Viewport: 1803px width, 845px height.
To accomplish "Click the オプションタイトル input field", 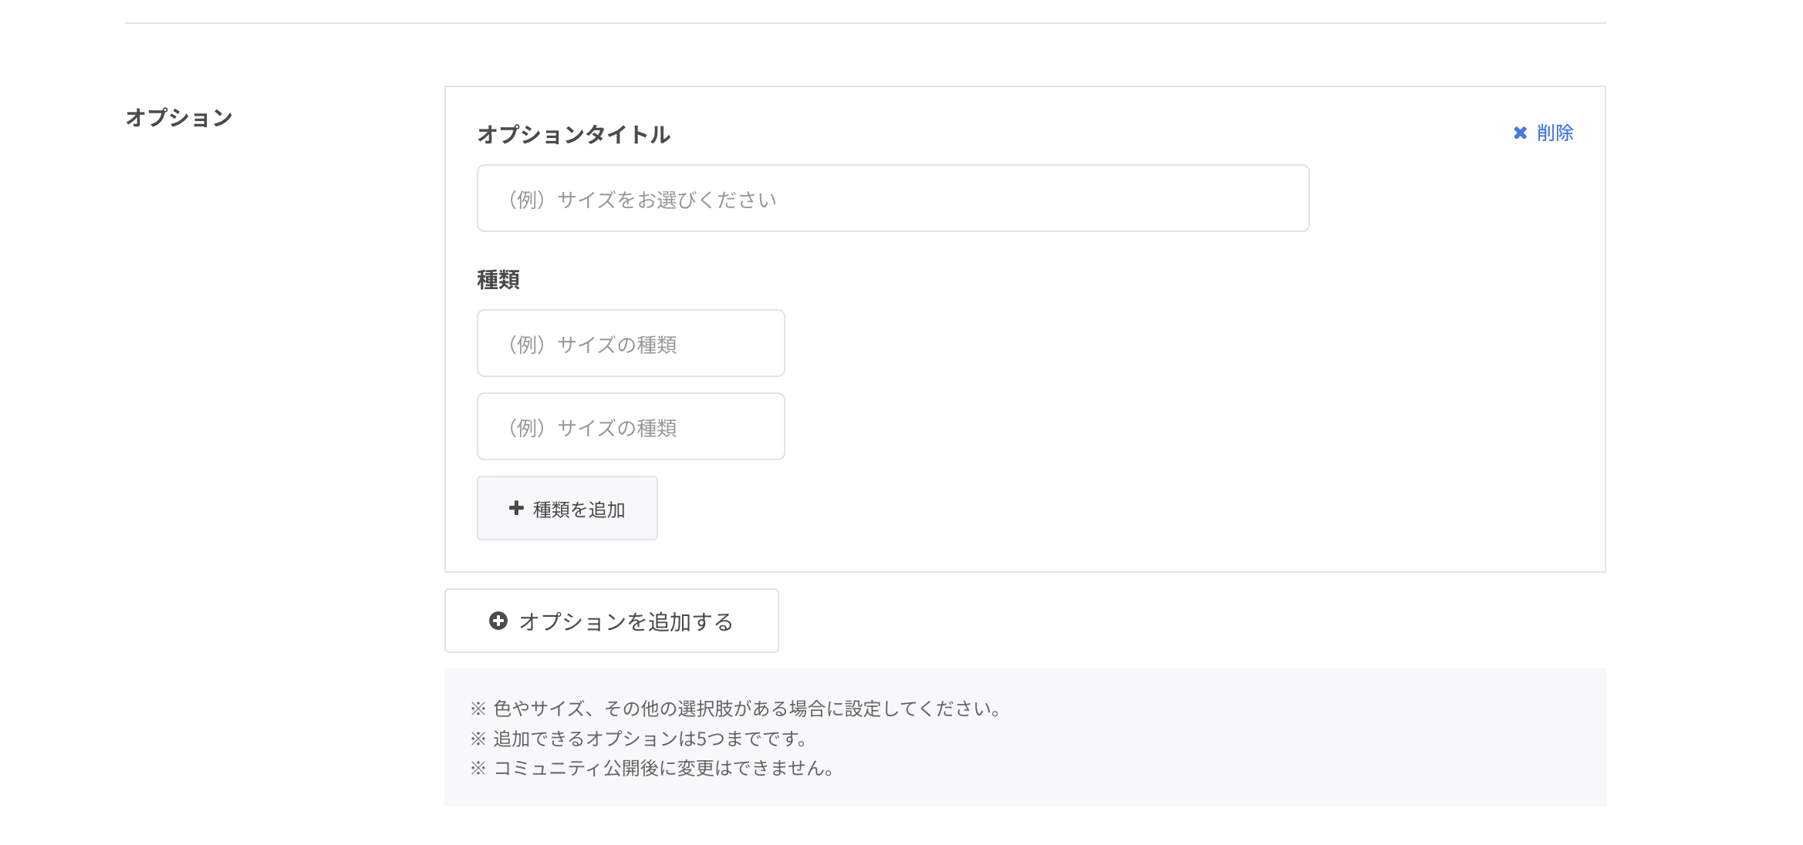I will [891, 197].
